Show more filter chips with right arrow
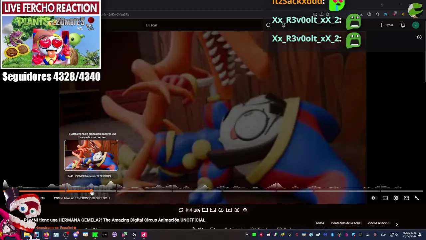Viewport: 426px width, 240px height. 397,224
